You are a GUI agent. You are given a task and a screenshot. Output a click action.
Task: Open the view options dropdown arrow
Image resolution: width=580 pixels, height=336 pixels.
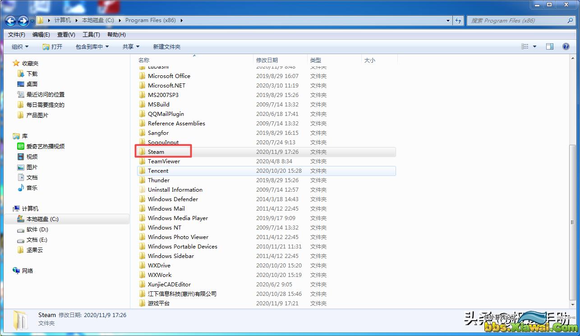click(x=535, y=46)
